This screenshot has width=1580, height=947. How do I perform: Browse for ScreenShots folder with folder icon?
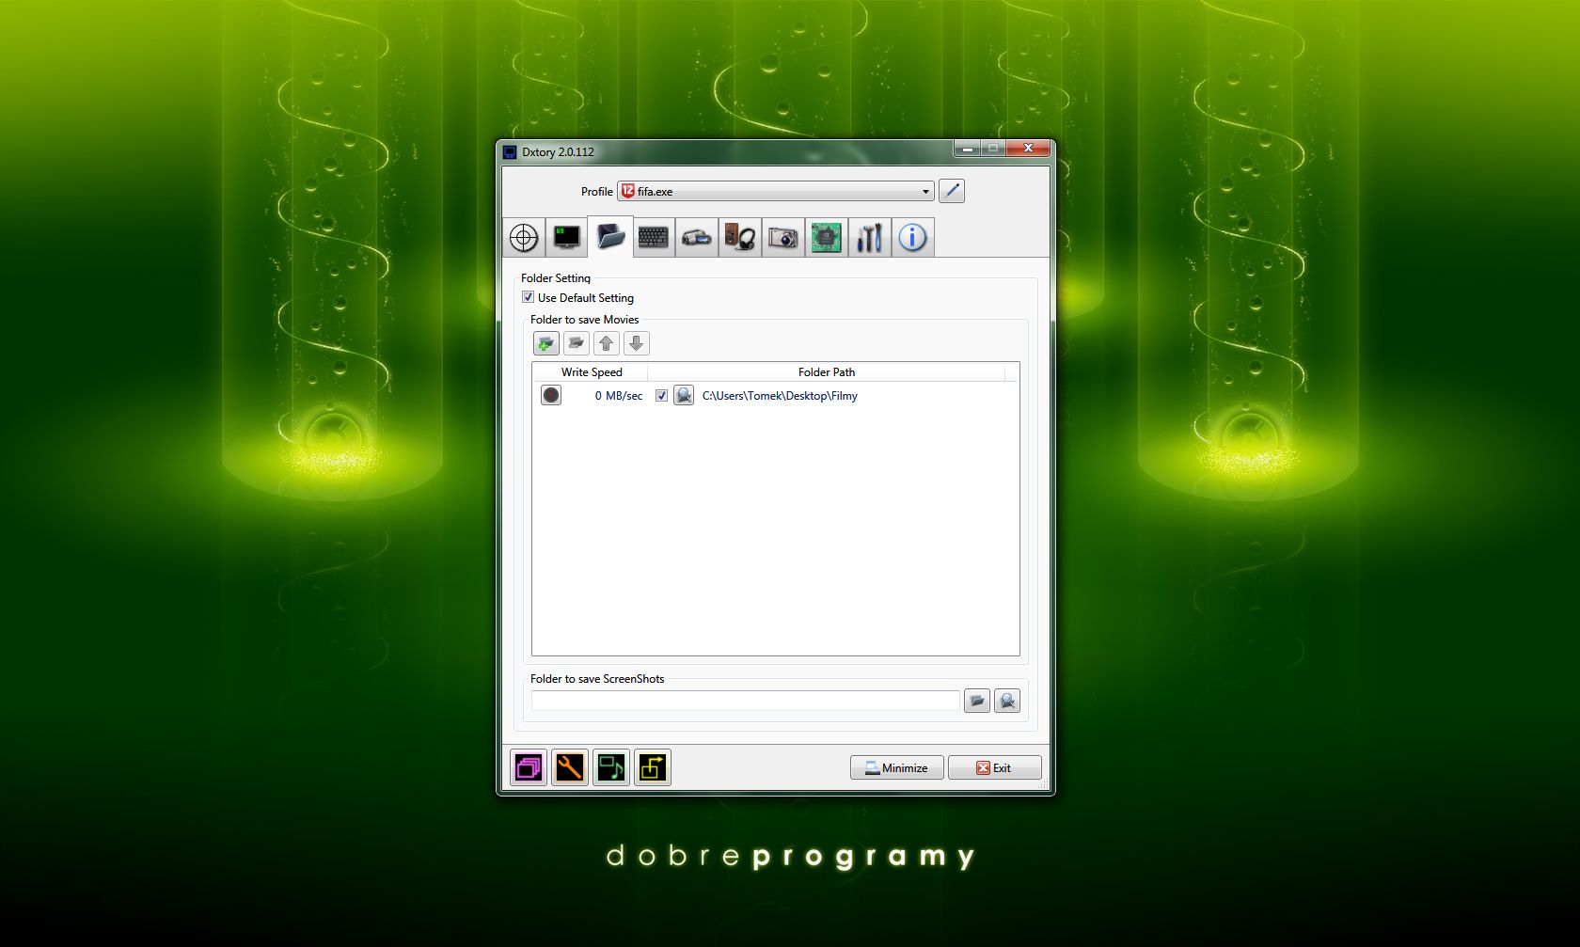click(977, 701)
